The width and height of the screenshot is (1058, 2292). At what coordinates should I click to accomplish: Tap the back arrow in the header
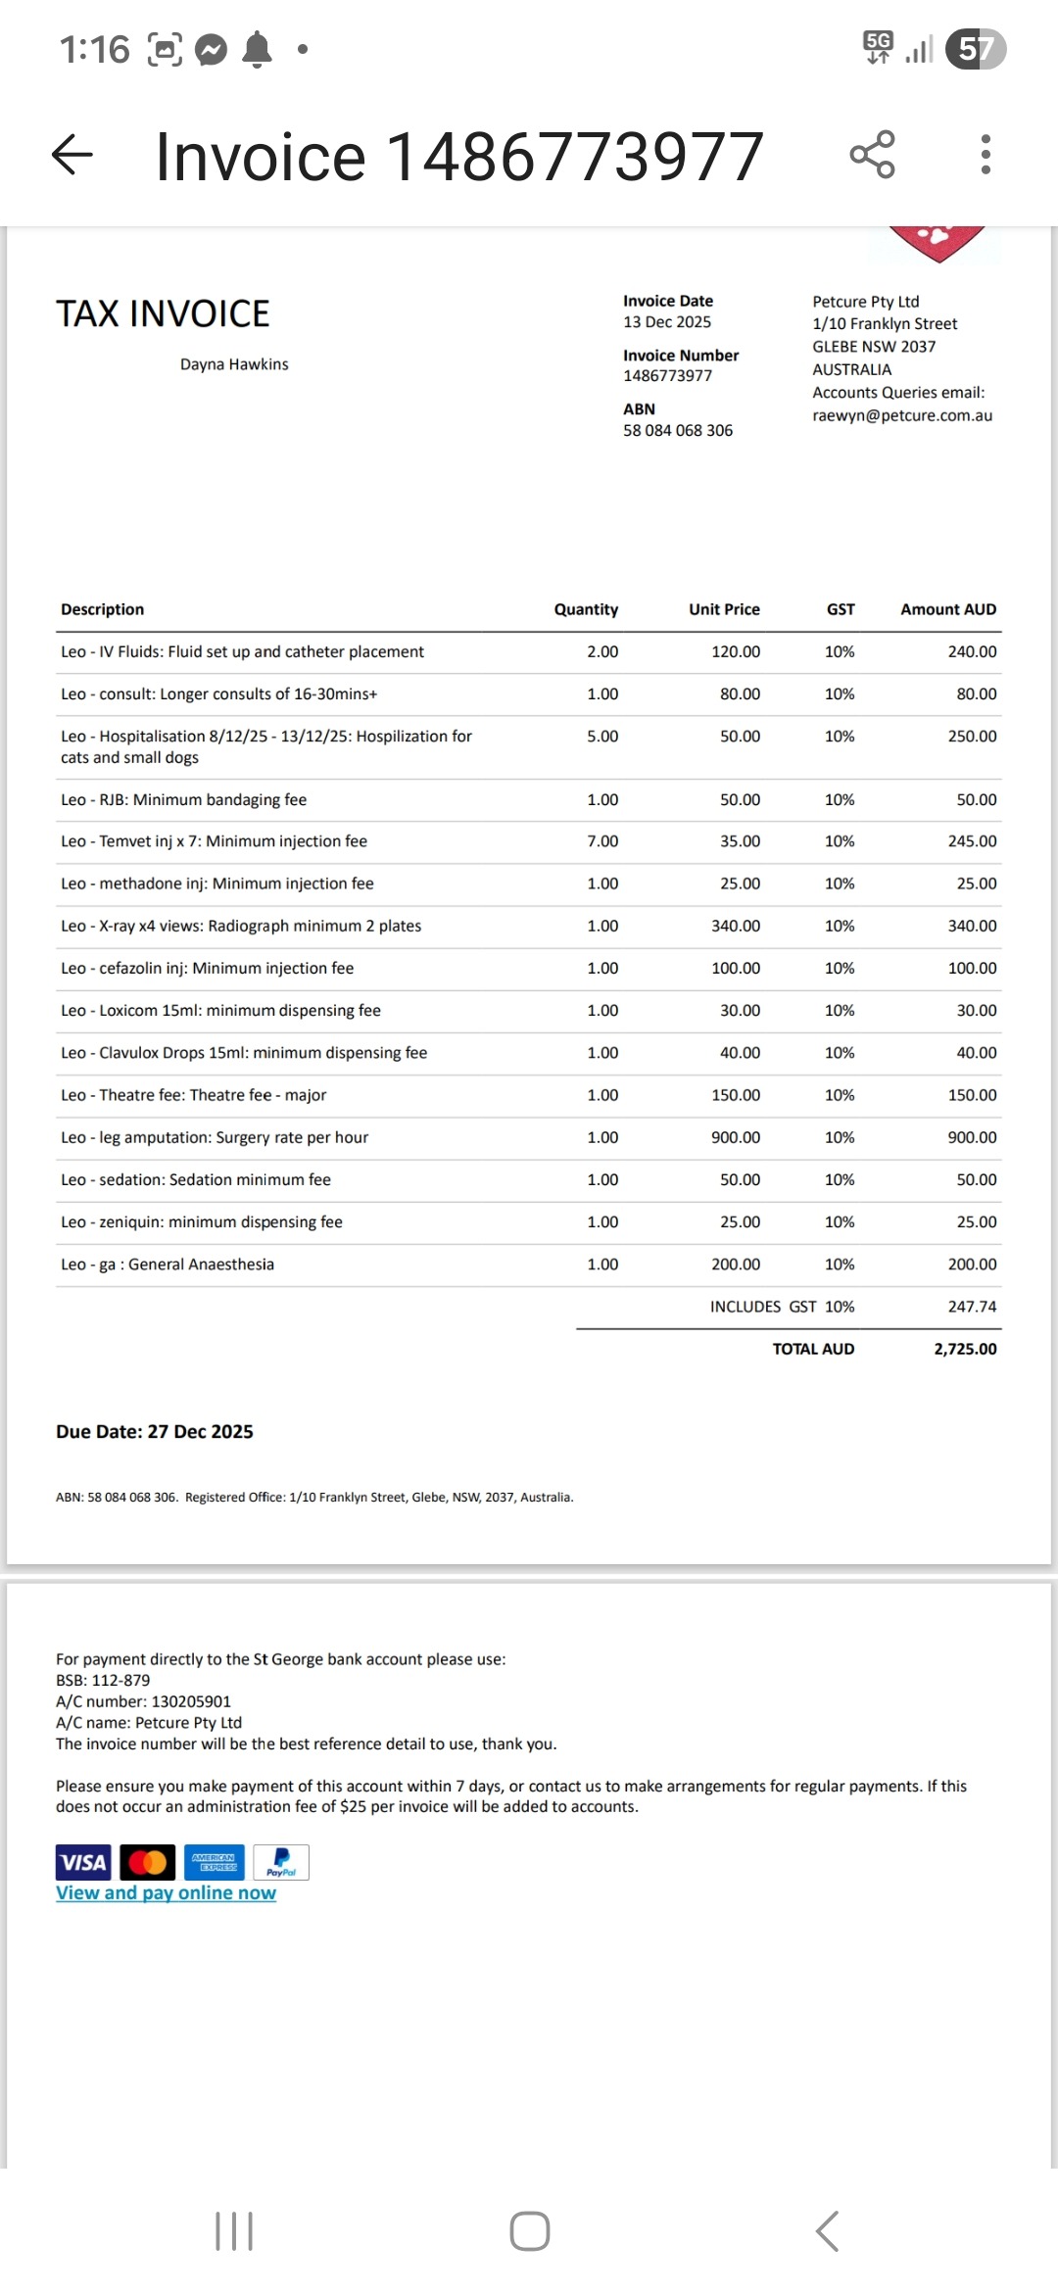72,155
